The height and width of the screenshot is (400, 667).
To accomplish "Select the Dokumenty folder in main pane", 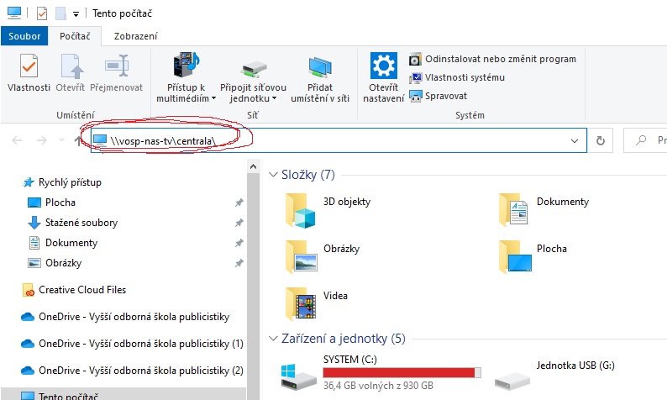I will [x=544, y=210].
